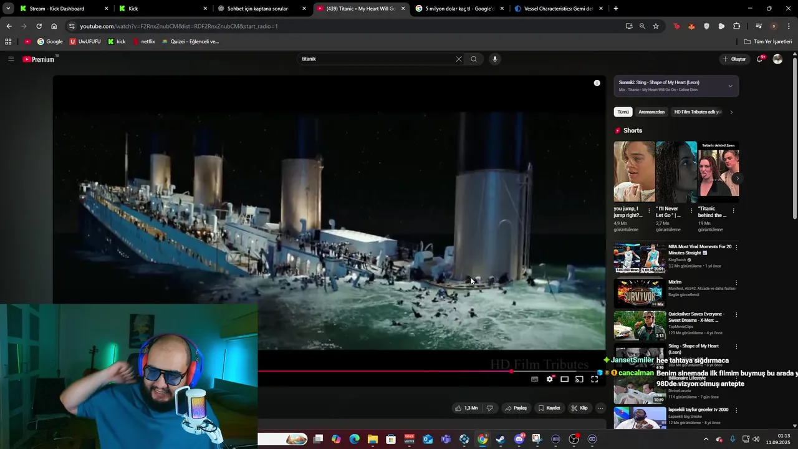Bookmark this page with star icon

pos(656,26)
